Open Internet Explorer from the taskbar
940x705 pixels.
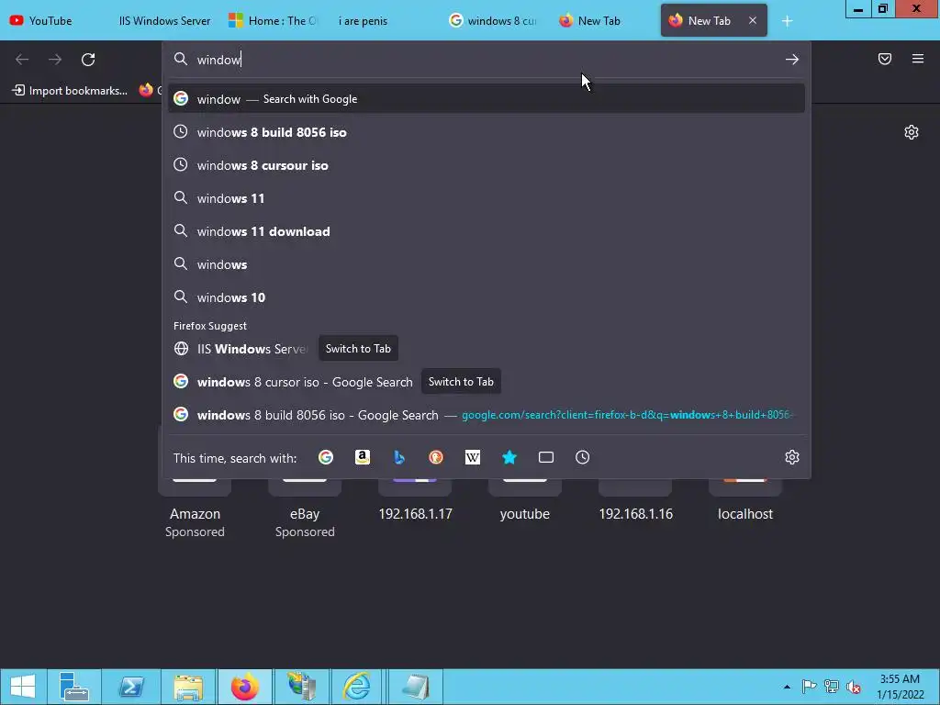coord(357,687)
